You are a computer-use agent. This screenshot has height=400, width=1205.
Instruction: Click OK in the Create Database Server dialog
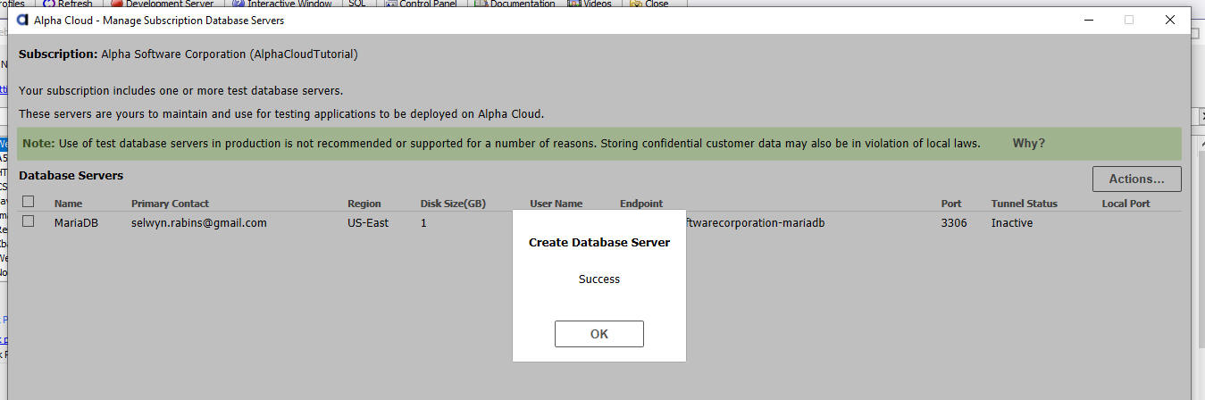point(598,334)
